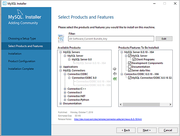
Task: Click the MySQL dolphin logo in sidebar
Action: tap(20, 12)
